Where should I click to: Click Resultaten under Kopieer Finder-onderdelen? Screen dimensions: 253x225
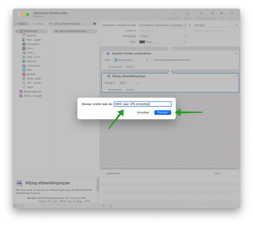click(115, 67)
